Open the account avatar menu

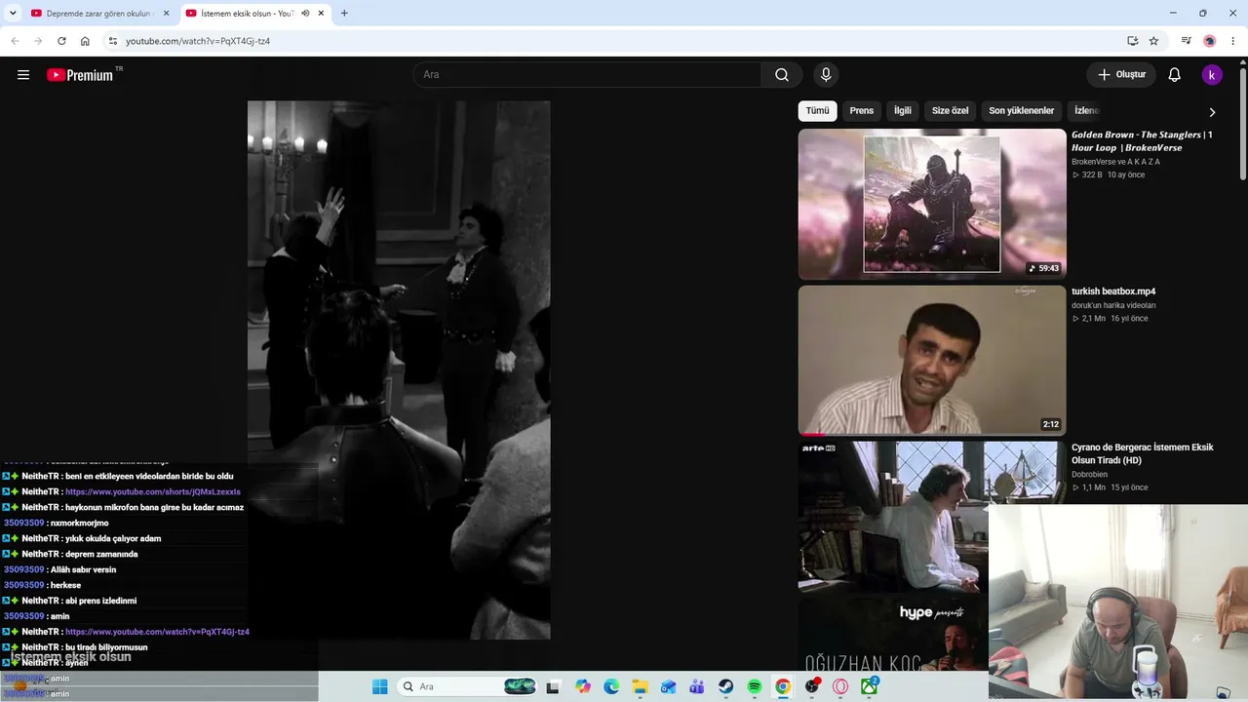coord(1212,75)
